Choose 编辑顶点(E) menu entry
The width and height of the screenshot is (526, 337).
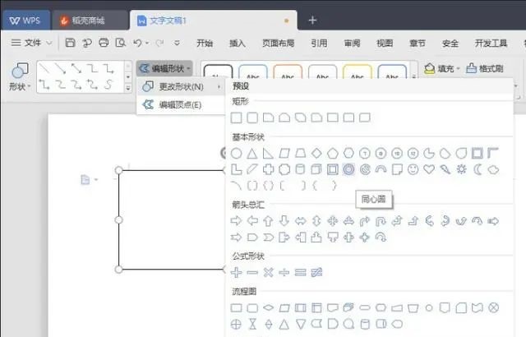coord(181,105)
